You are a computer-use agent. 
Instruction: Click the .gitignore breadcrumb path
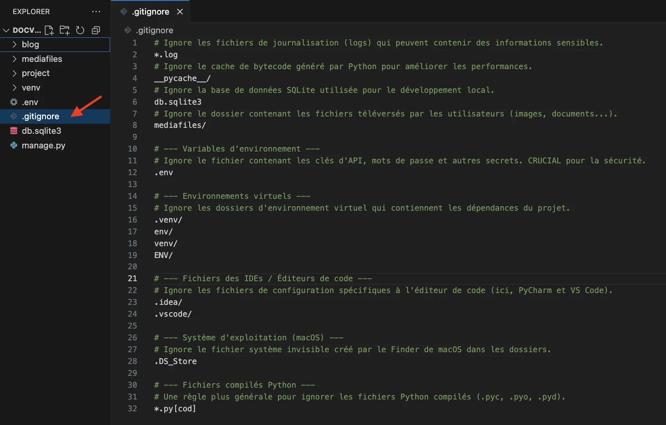(155, 30)
